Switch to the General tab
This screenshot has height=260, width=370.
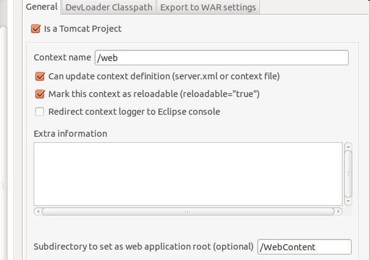tap(42, 7)
